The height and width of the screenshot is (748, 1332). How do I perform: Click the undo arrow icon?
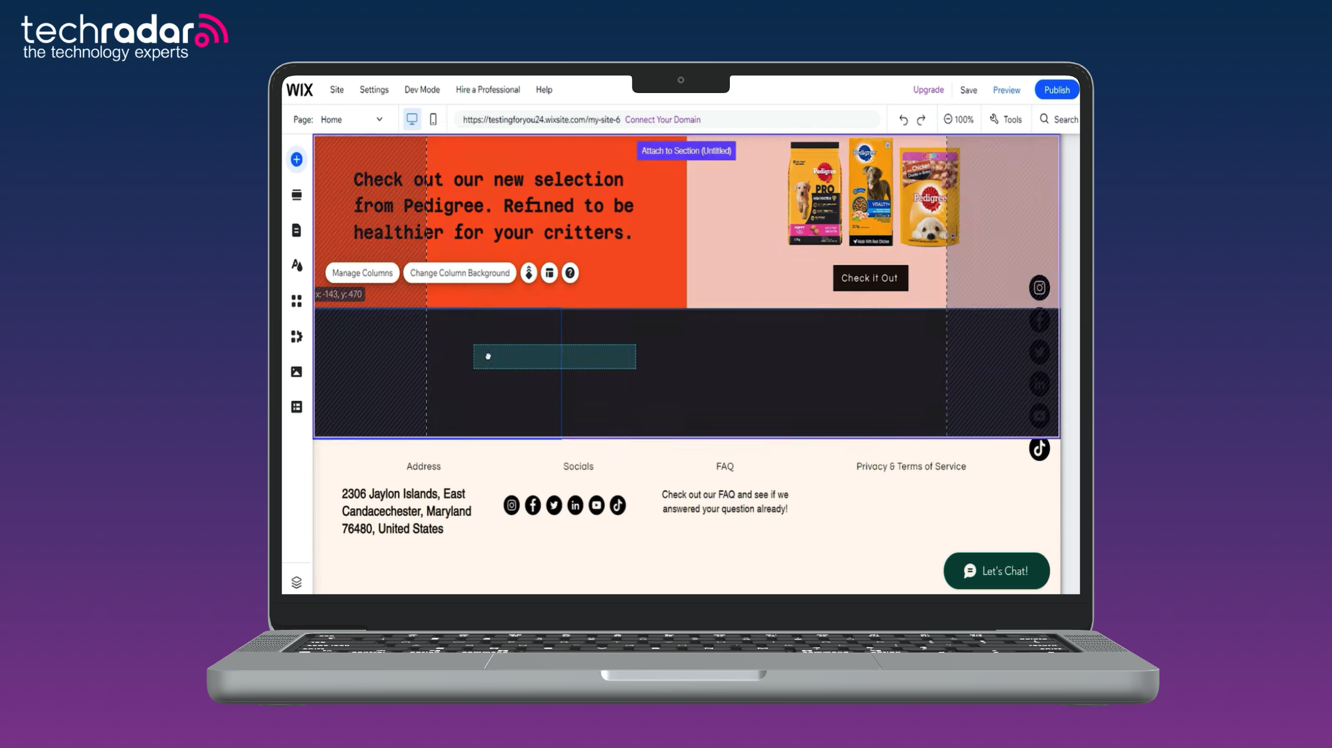coord(904,120)
